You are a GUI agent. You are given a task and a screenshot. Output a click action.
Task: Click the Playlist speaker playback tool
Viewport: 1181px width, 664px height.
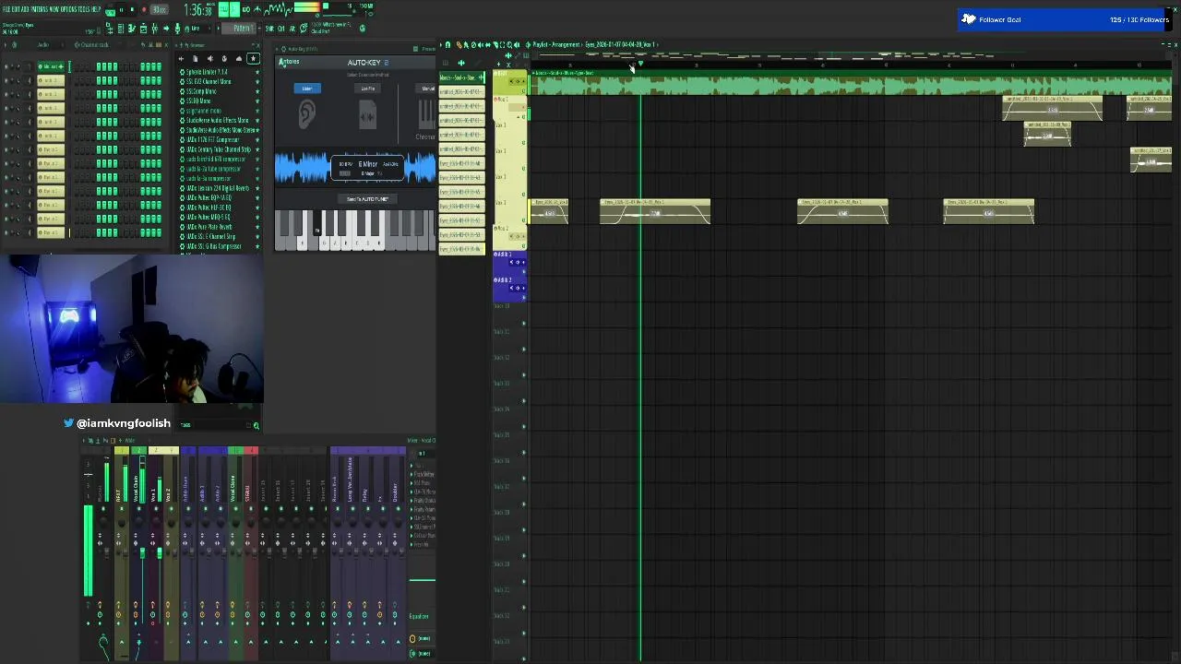(x=516, y=45)
